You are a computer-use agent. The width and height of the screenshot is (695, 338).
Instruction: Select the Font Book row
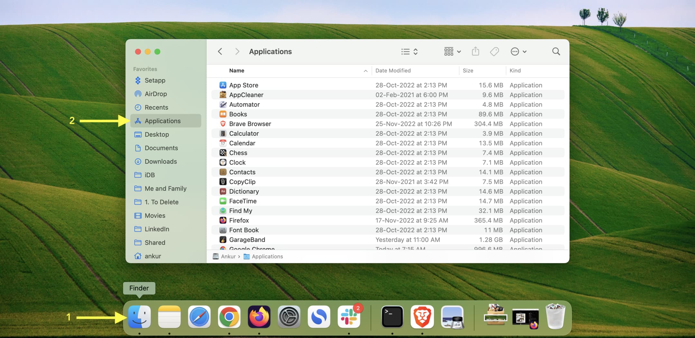click(x=388, y=230)
